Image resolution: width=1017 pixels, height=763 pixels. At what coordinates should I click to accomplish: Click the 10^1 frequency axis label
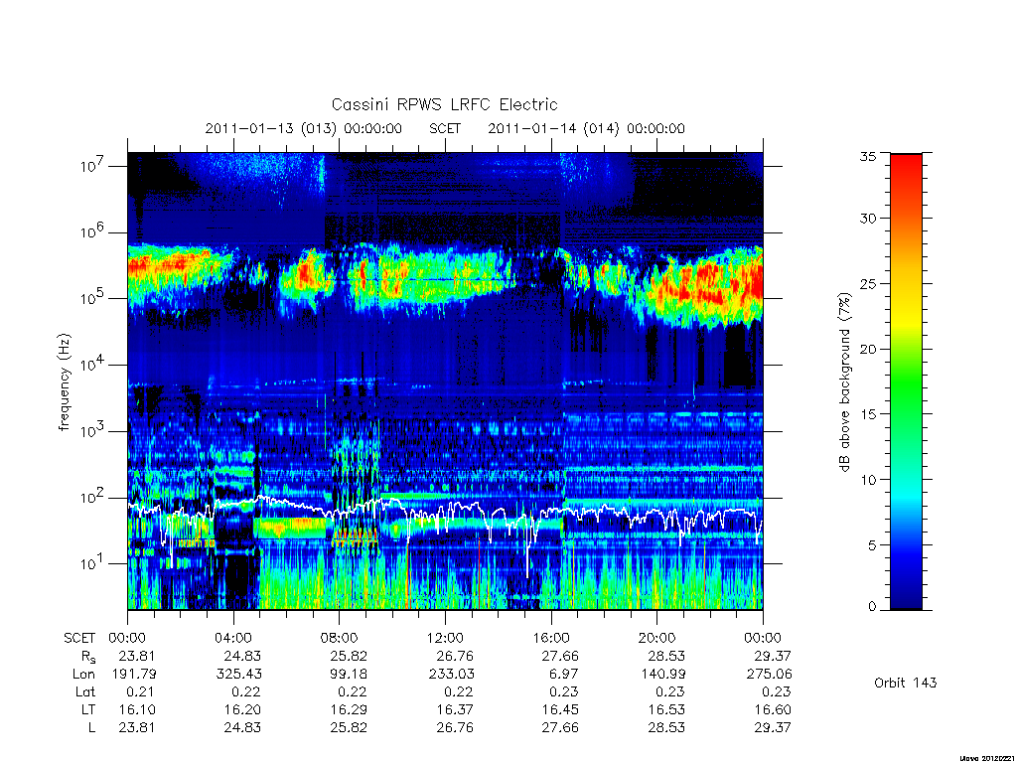[x=93, y=563]
